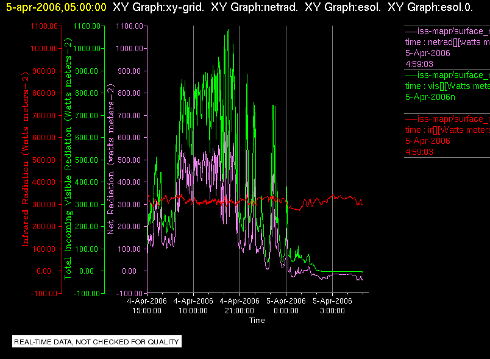Click the green 700.00 axis value
The width and height of the screenshot is (490, 359).
pos(87,116)
